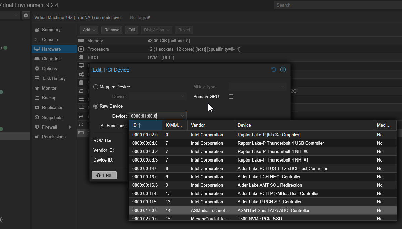
Task: Edit tags with the pencil icon
Action: click(148, 18)
